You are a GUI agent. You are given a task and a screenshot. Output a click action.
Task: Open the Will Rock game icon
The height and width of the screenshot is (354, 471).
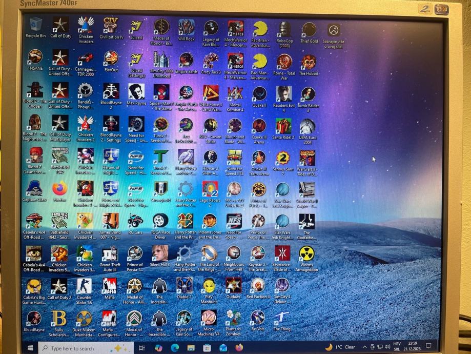186,31
